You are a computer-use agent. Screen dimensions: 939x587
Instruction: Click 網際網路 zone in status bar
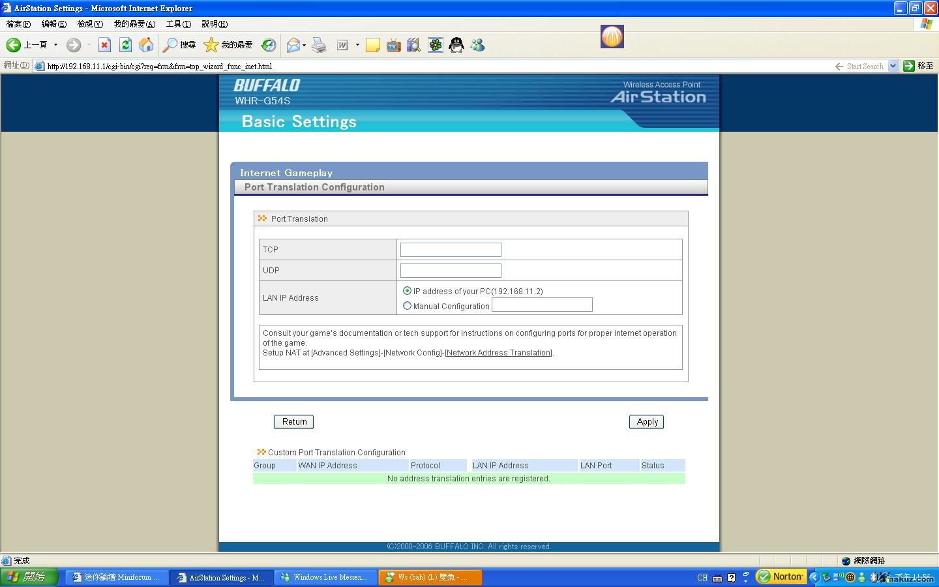863,561
